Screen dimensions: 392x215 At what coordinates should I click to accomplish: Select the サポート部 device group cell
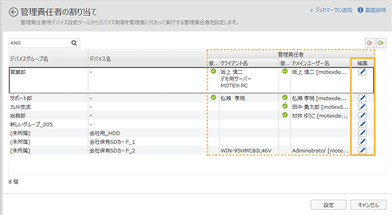(x=48, y=98)
